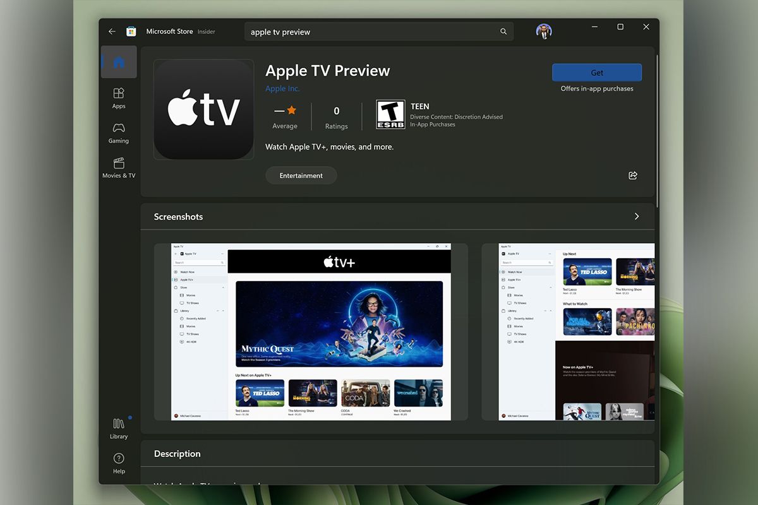758x505 pixels.
Task: Click the ESRB Teen rating badge
Action: click(391, 114)
